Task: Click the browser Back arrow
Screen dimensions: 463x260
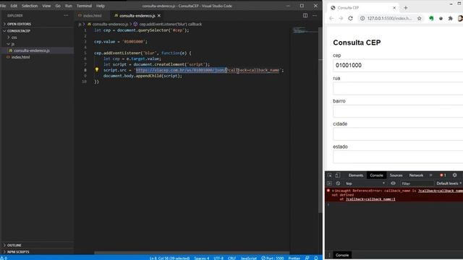Action: 331,18
